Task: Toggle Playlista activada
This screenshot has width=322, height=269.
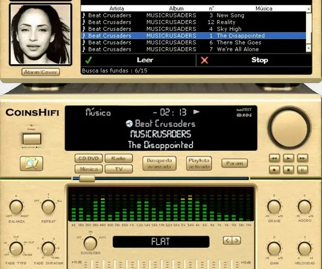Action: [x=199, y=164]
